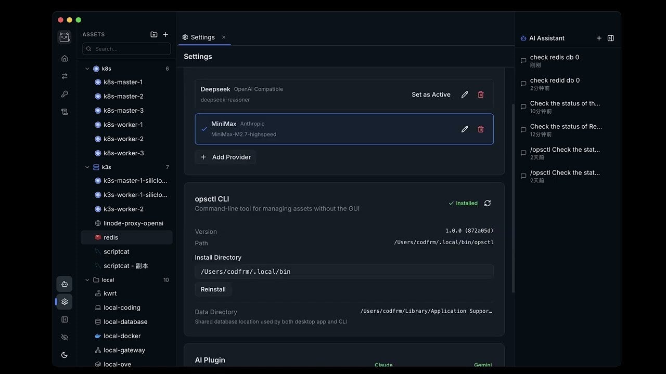Open linode-proxy-openai asset
The image size is (666, 374).
126,223
